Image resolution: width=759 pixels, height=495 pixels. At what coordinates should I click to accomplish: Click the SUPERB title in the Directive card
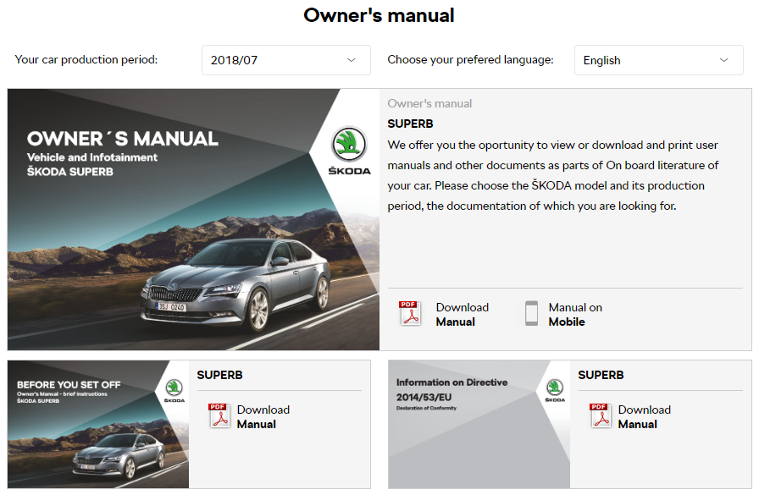[x=601, y=375]
